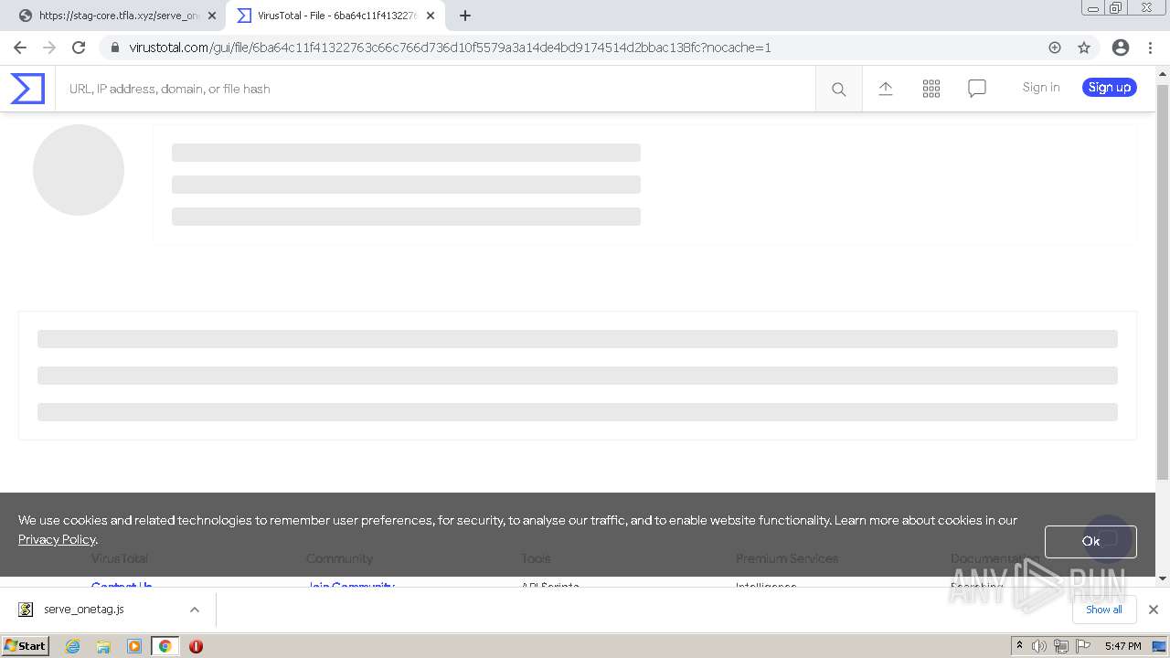Screen dimensions: 1170x658
Task: Open the apps grid icon
Action: [931, 89]
